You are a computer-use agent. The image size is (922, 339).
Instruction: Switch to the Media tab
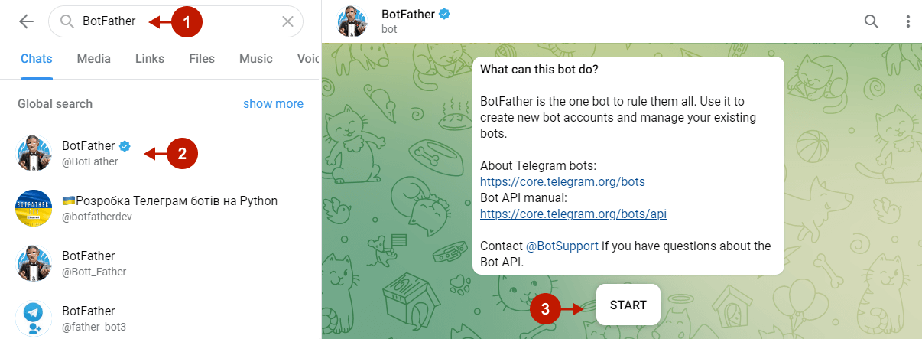click(93, 59)
